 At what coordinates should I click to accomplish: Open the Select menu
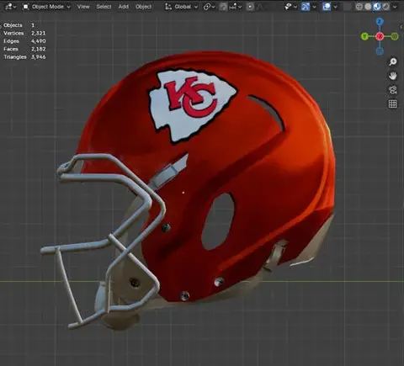tap(104, 7)
